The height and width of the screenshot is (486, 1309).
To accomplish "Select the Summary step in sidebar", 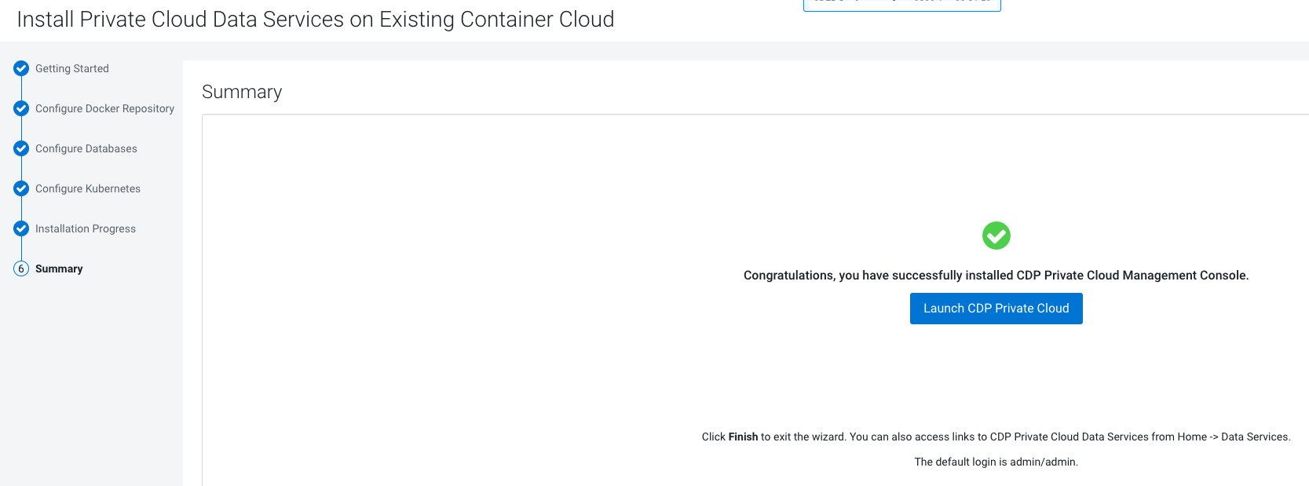I will click(x=59, y=269).
